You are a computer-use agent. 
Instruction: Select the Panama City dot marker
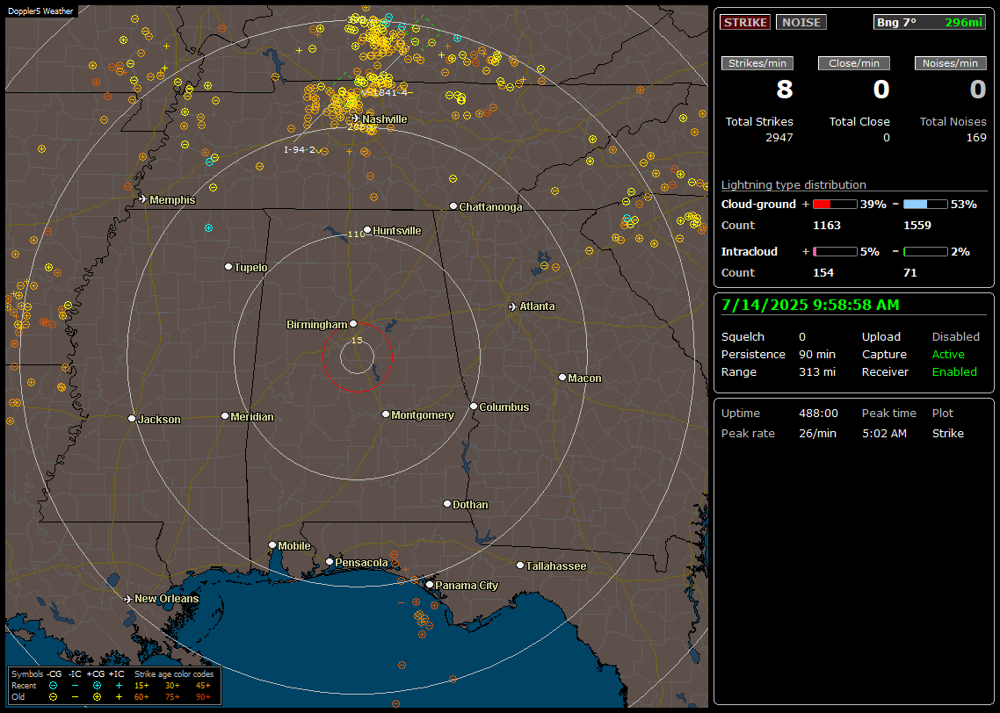pyautogui.click(x=430, y=584)
